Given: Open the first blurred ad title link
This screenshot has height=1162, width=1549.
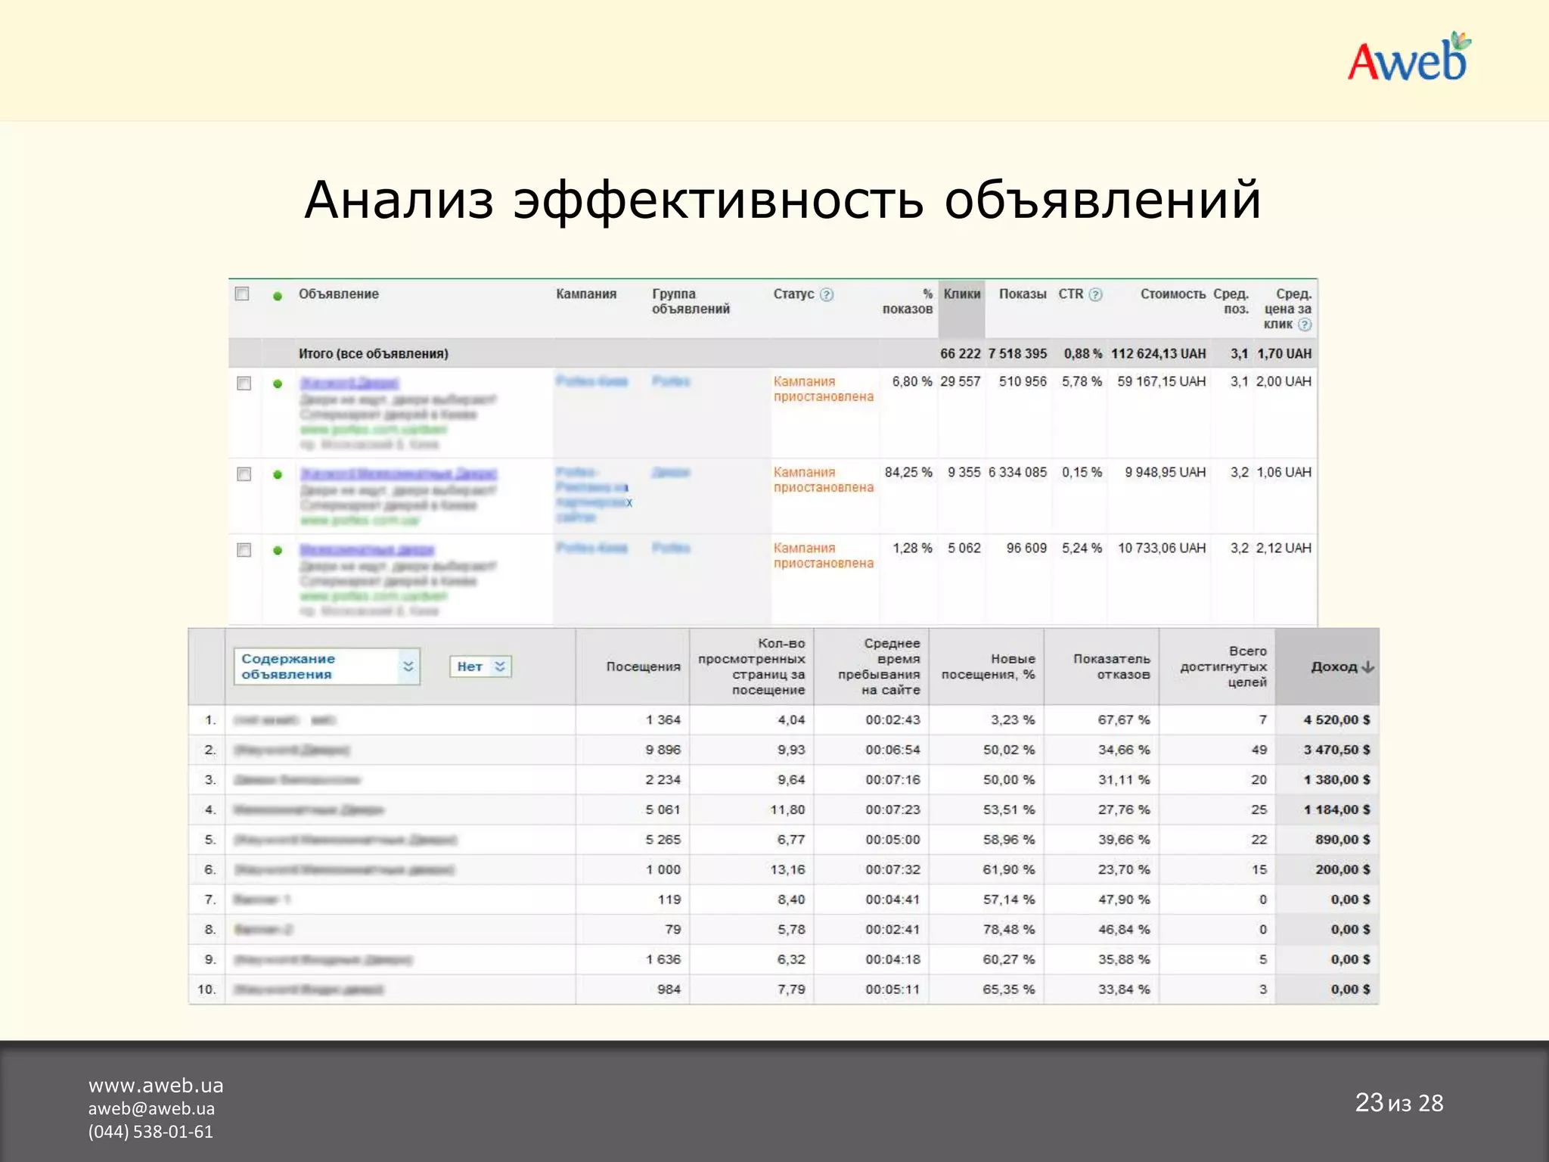Looking at the screenshot, I should click(349, 383).
